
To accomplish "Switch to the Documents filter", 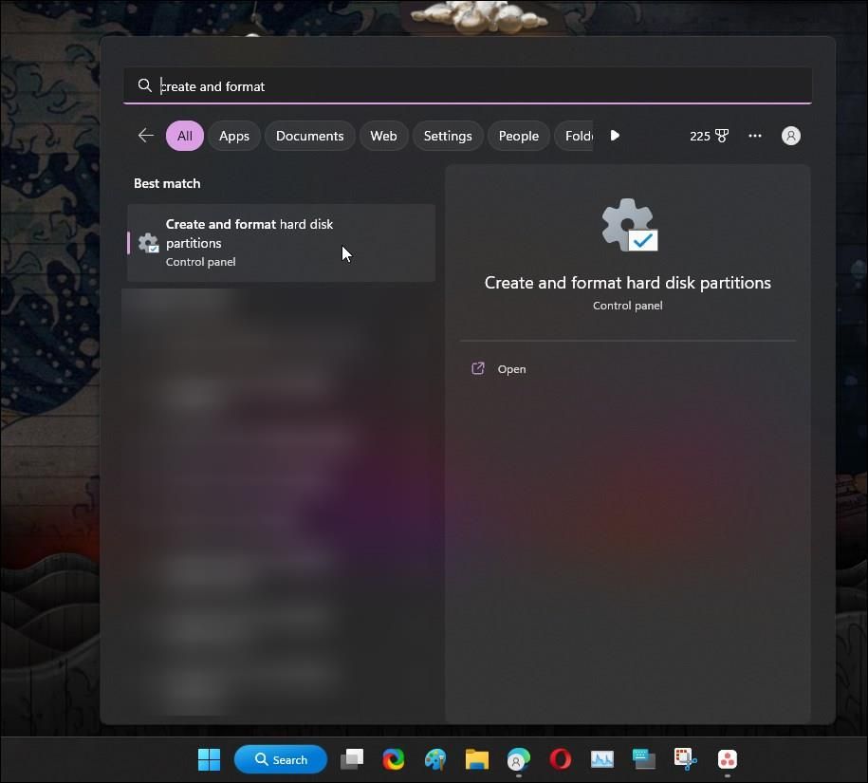I will pos(309,136).
